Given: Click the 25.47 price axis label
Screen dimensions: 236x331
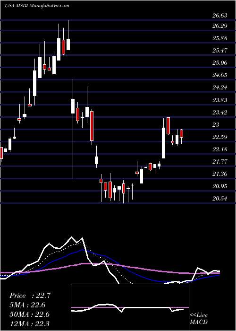Looking at the screenshot, I should tap(220, 51).
